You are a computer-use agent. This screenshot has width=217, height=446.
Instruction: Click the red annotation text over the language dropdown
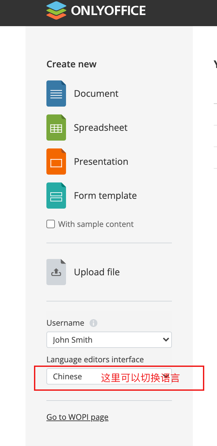[x=140, y=378]
